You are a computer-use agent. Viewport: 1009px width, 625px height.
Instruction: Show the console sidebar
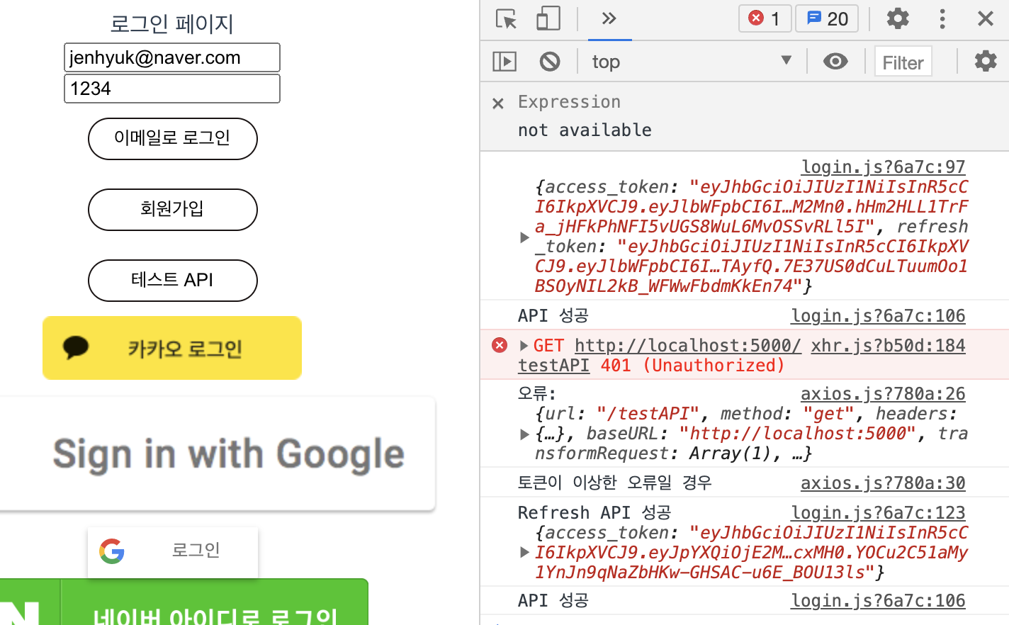click(x=504, y=62)
